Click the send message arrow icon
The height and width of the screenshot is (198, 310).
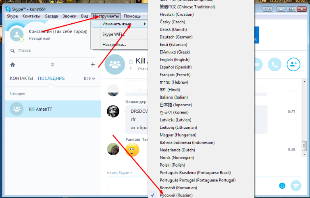pos(296,186)
